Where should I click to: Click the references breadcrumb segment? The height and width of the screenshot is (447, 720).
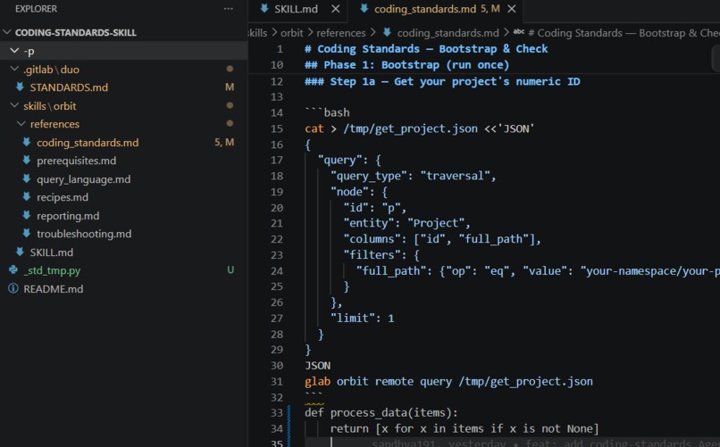pos(340,33)
